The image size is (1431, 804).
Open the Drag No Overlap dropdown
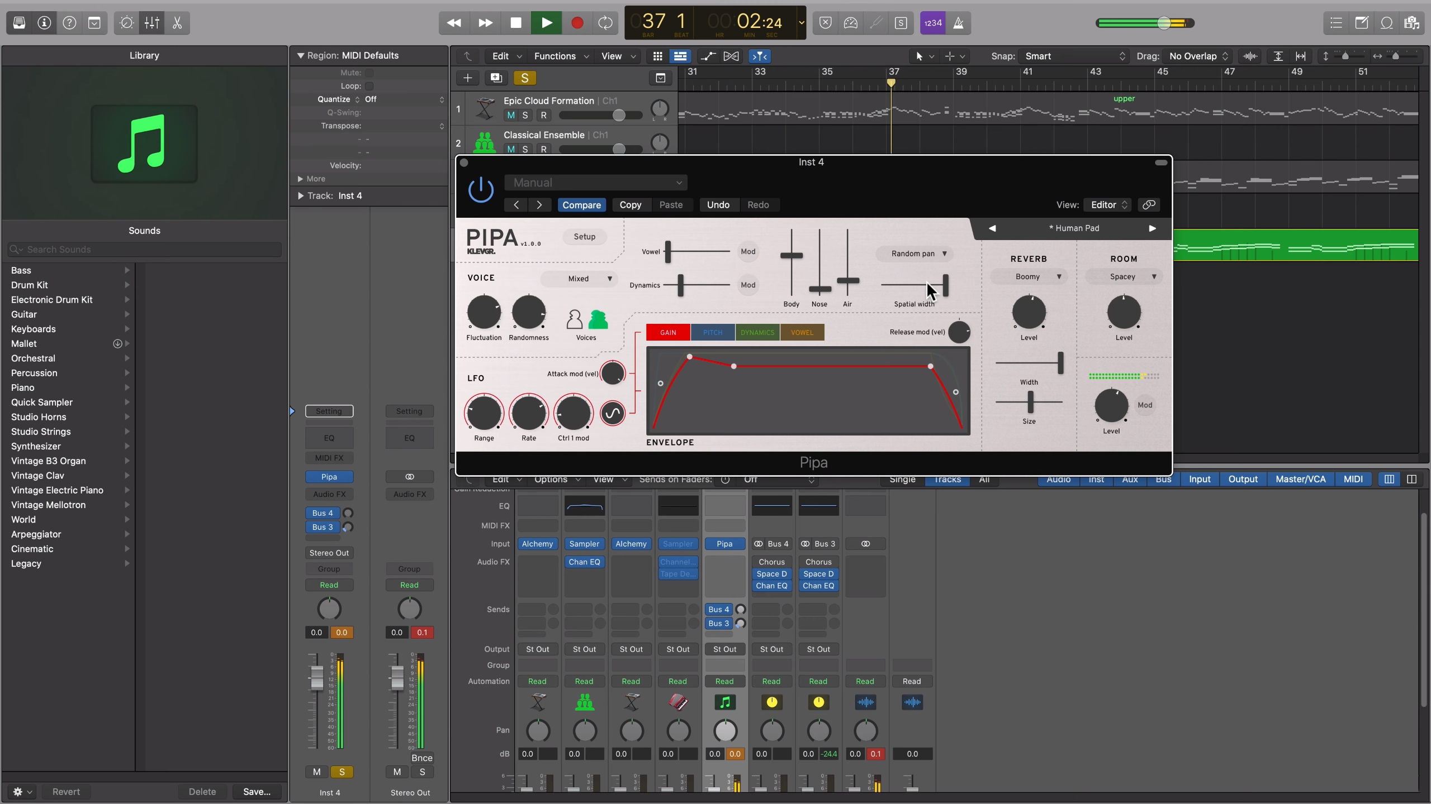1197,56
